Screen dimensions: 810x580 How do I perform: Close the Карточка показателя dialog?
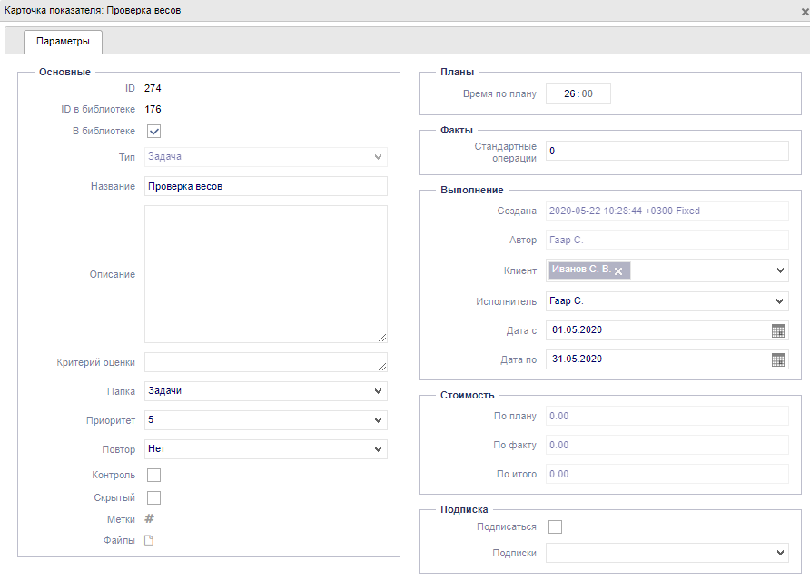coord(805,11)
